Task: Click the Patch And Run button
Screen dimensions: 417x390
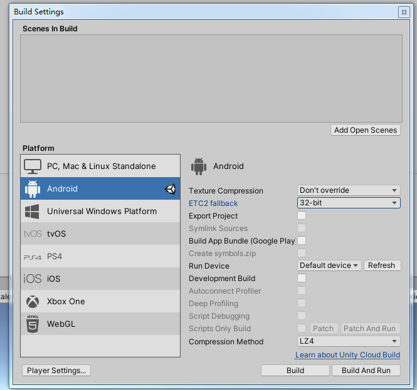Action: pos(370,329)
